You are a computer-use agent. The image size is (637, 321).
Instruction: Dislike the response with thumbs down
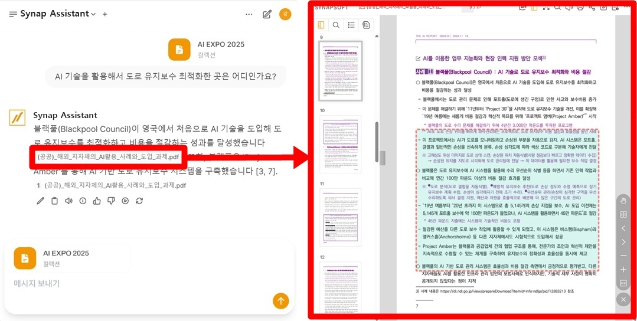point(111,201)
